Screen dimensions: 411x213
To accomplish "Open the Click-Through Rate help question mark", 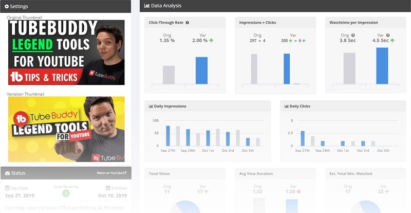I will [x=188, y=23].
